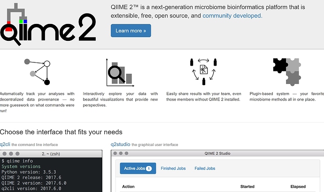Click the Active Jobs count badge
Screen dimensions: 324x192
tap(149, 169)
